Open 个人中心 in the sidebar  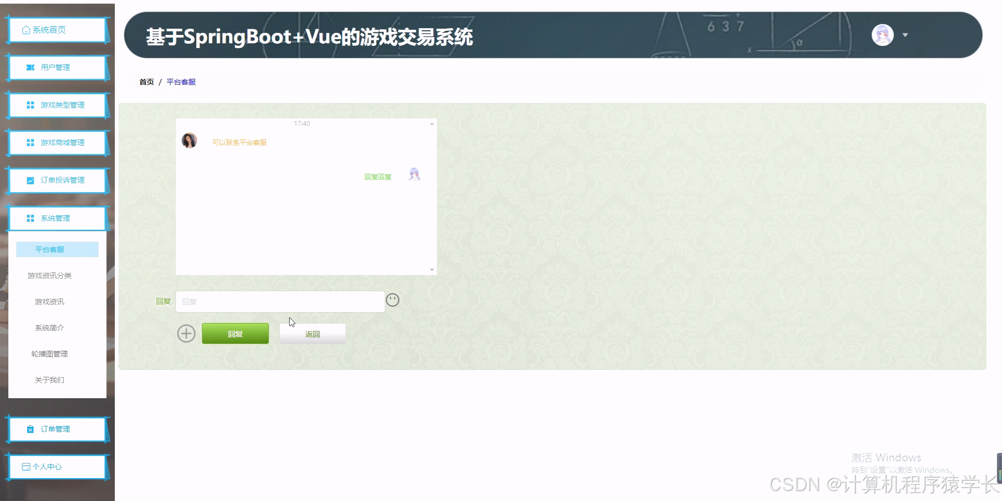tap(57, 467)
